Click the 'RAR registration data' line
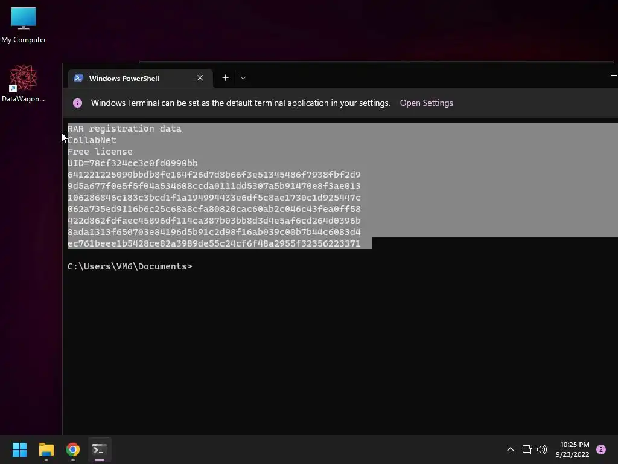Image resolution: width=618 pixels, height=464 pixels. [124, 129]
